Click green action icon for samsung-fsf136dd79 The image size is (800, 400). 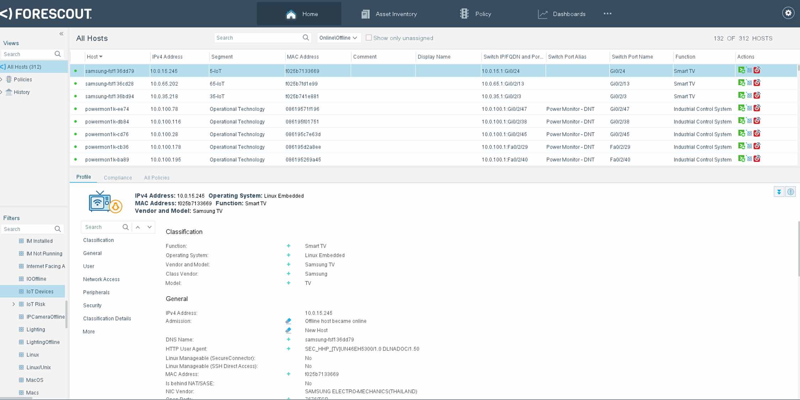coord(741,70)
